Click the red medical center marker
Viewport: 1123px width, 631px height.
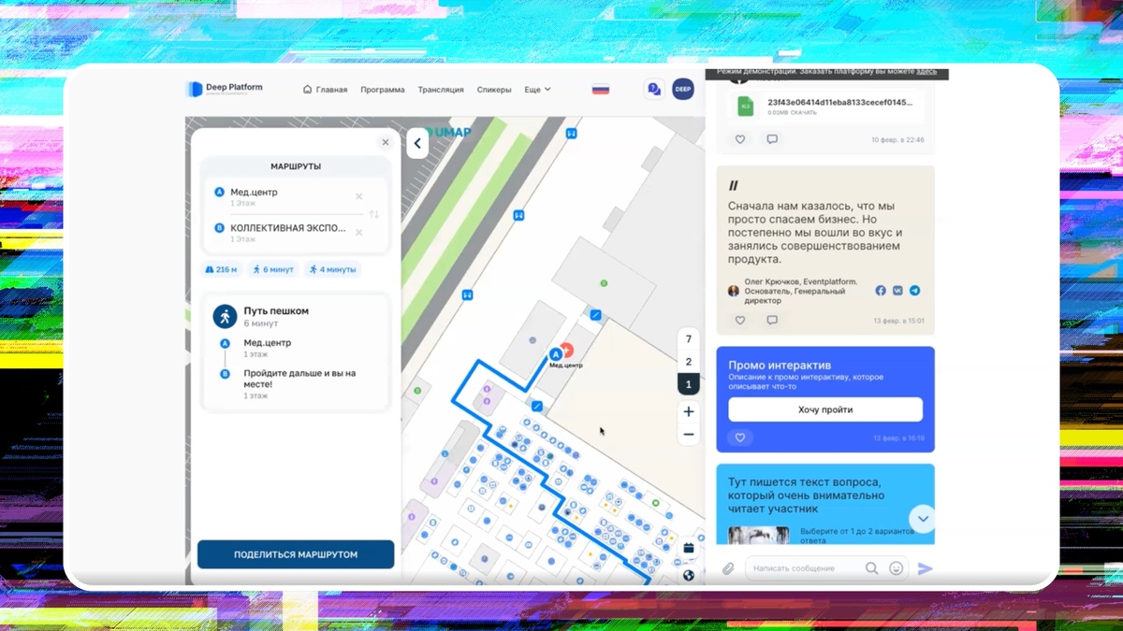[x=566, y=349]
